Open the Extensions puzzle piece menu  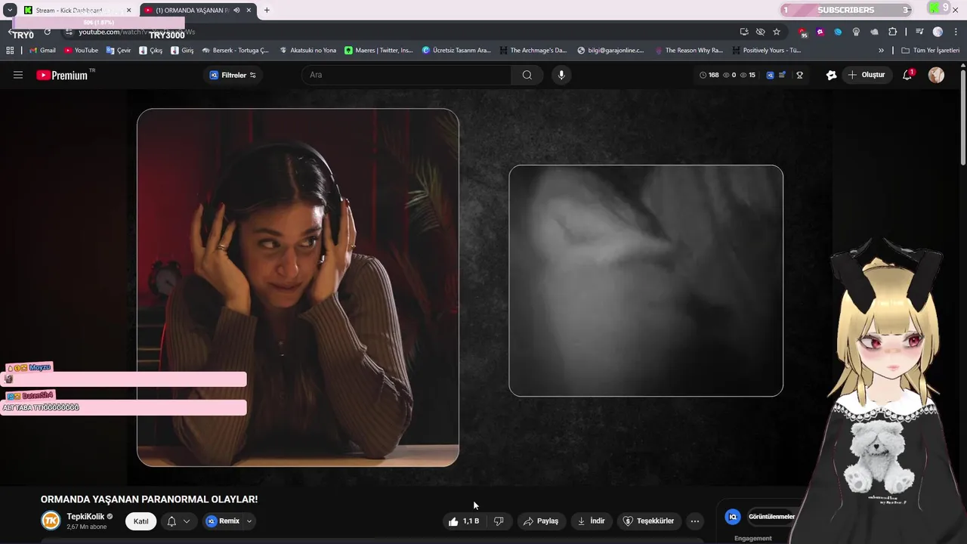[x=892, y=32]
